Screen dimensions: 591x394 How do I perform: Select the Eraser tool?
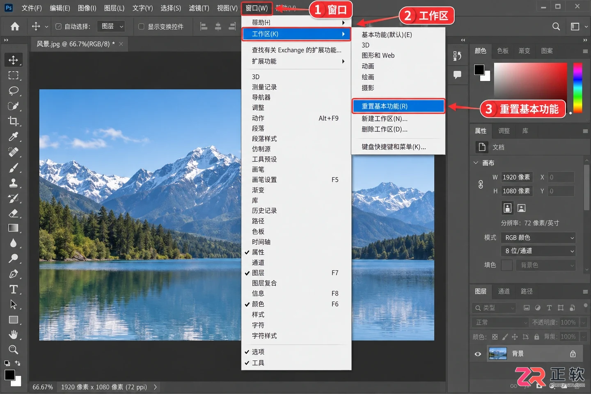click(13, 213)
